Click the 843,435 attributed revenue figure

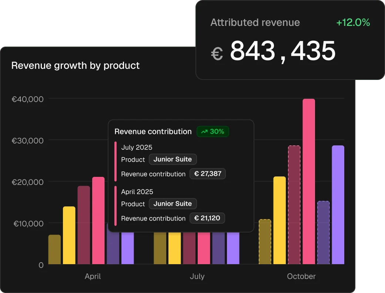(282, 51)
